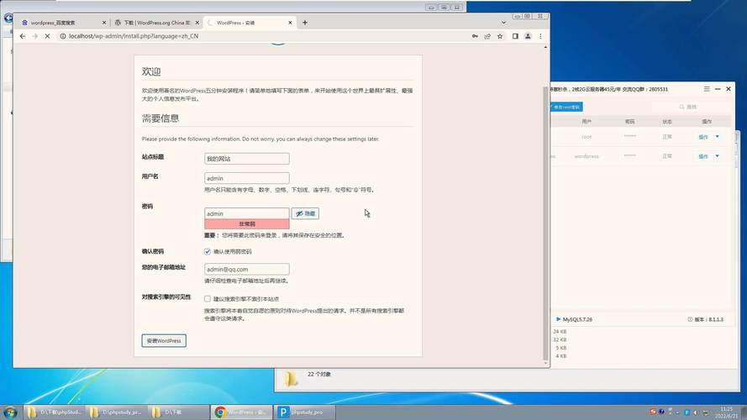Minimize the phpstudy window

[718, 89]
